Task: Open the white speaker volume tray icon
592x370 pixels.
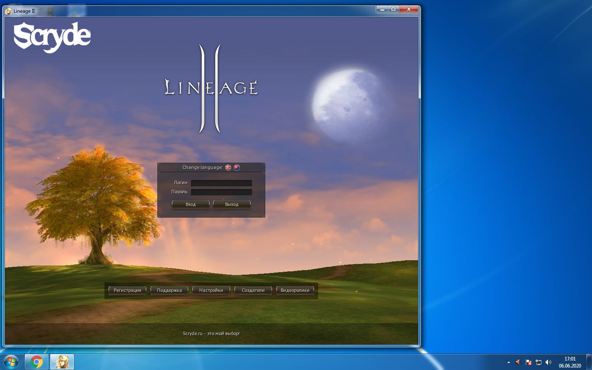Action: (x=548, y=362)
